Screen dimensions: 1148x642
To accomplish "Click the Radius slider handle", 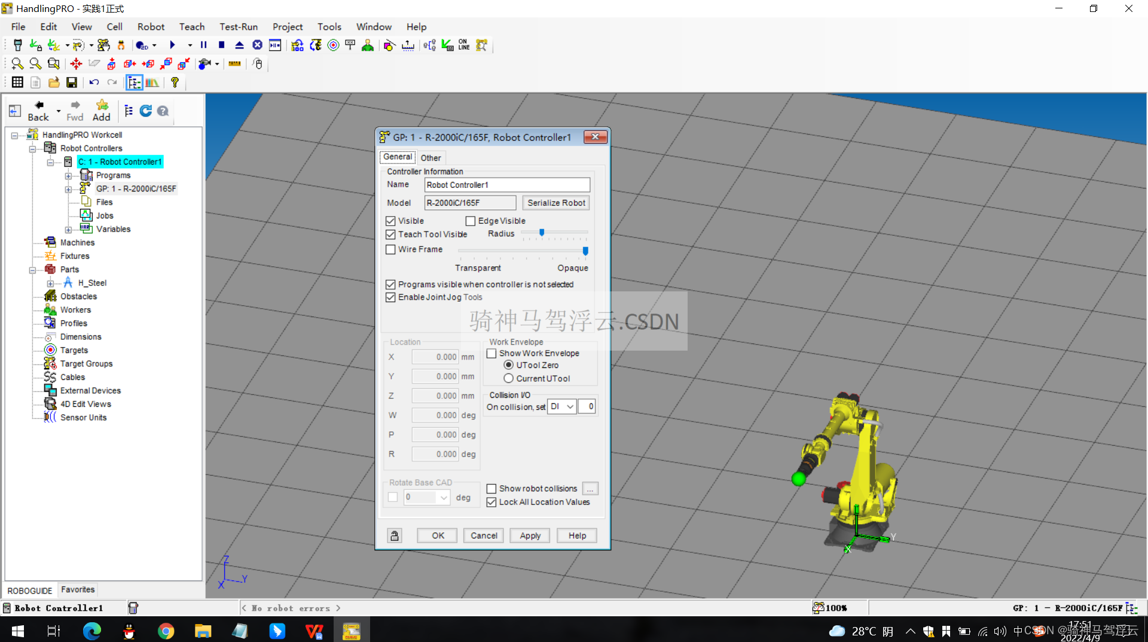I will coord(542,233).
